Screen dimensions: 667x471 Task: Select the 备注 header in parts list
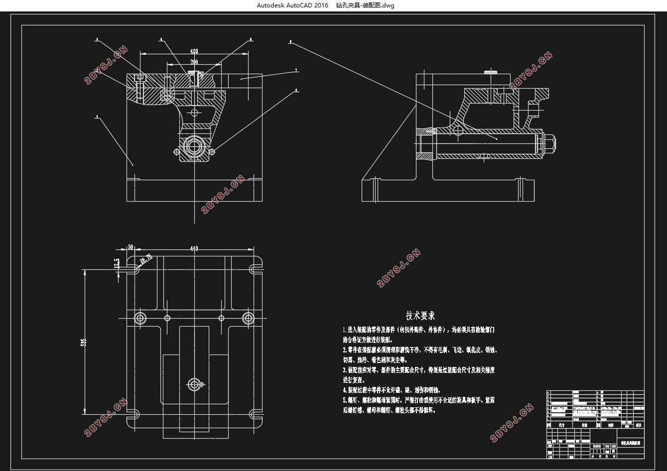[638, 426]
